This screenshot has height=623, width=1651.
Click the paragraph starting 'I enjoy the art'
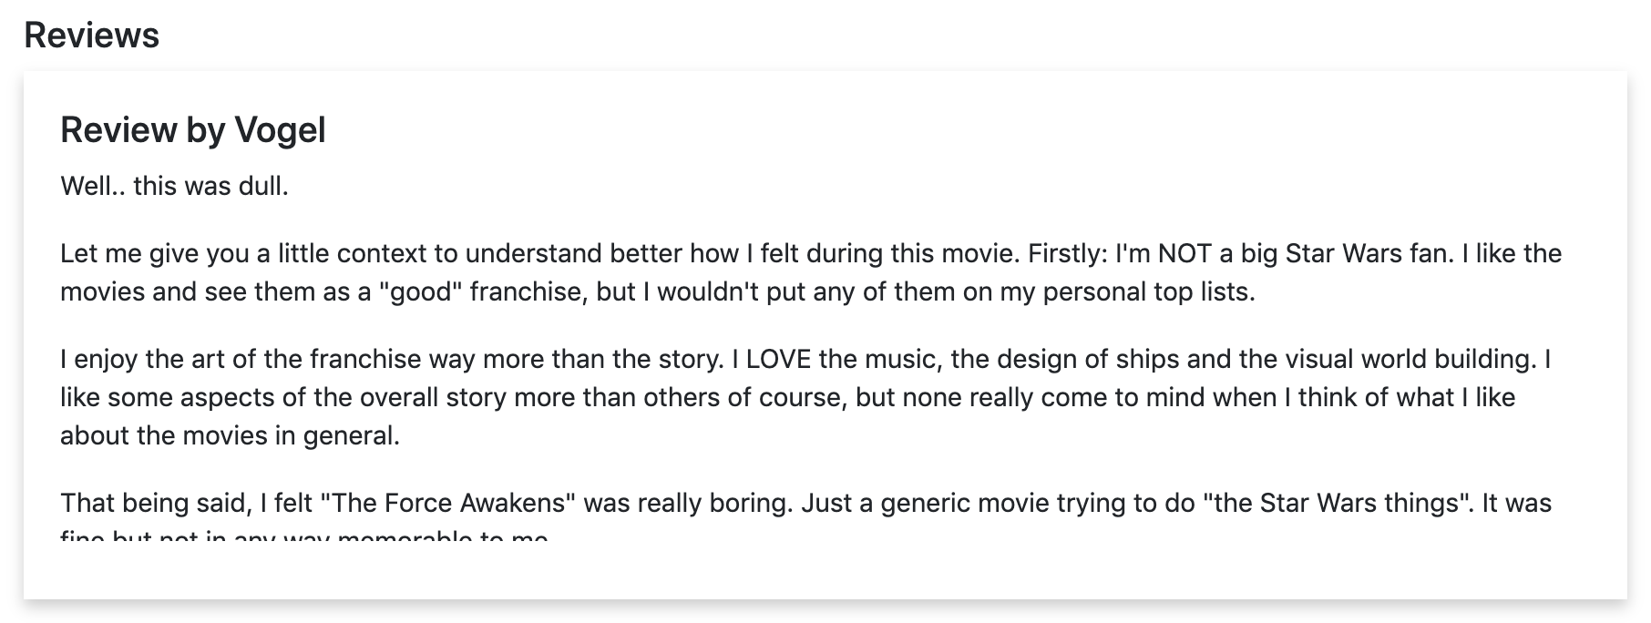pos(805,397)
